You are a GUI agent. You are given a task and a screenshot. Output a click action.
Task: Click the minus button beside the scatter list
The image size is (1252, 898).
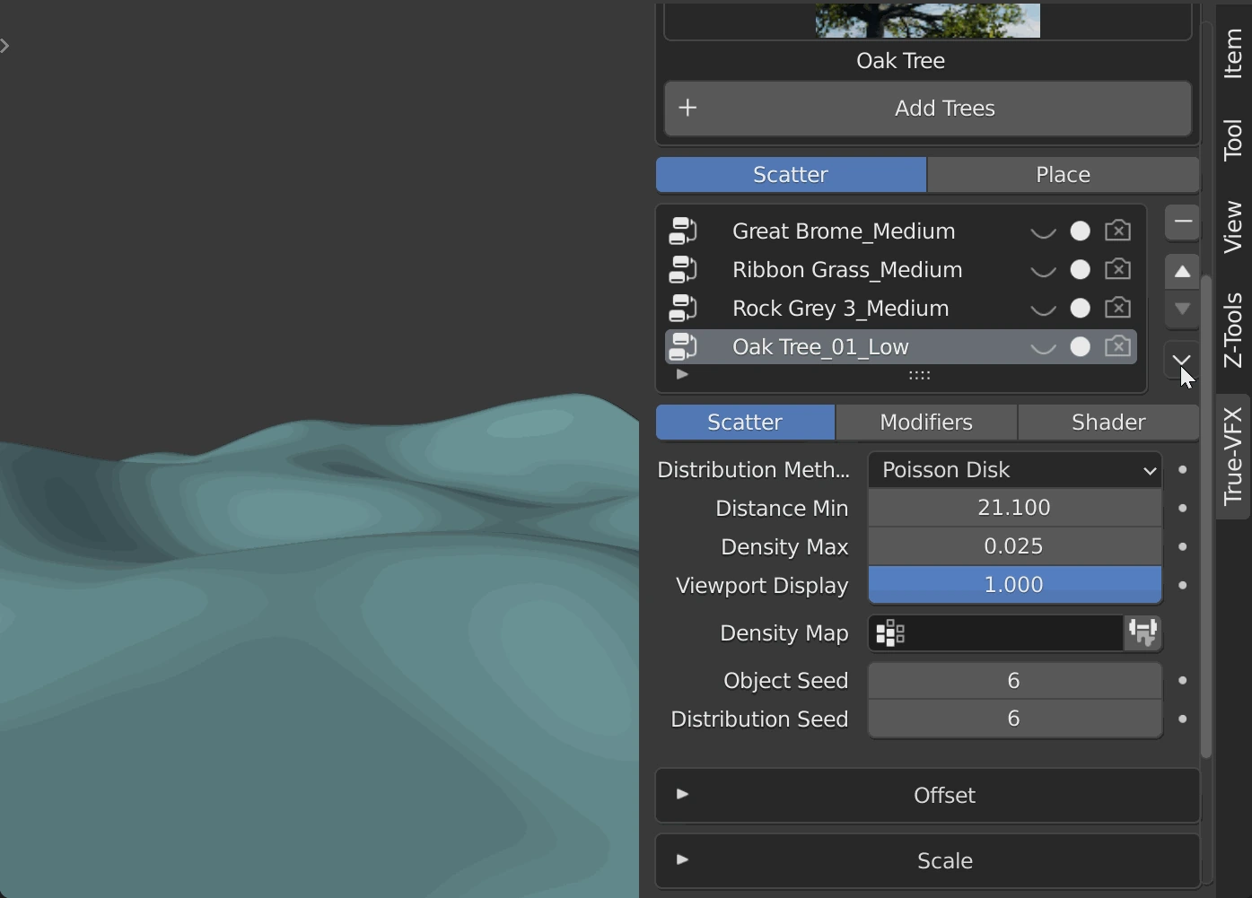pos(1182,222)
